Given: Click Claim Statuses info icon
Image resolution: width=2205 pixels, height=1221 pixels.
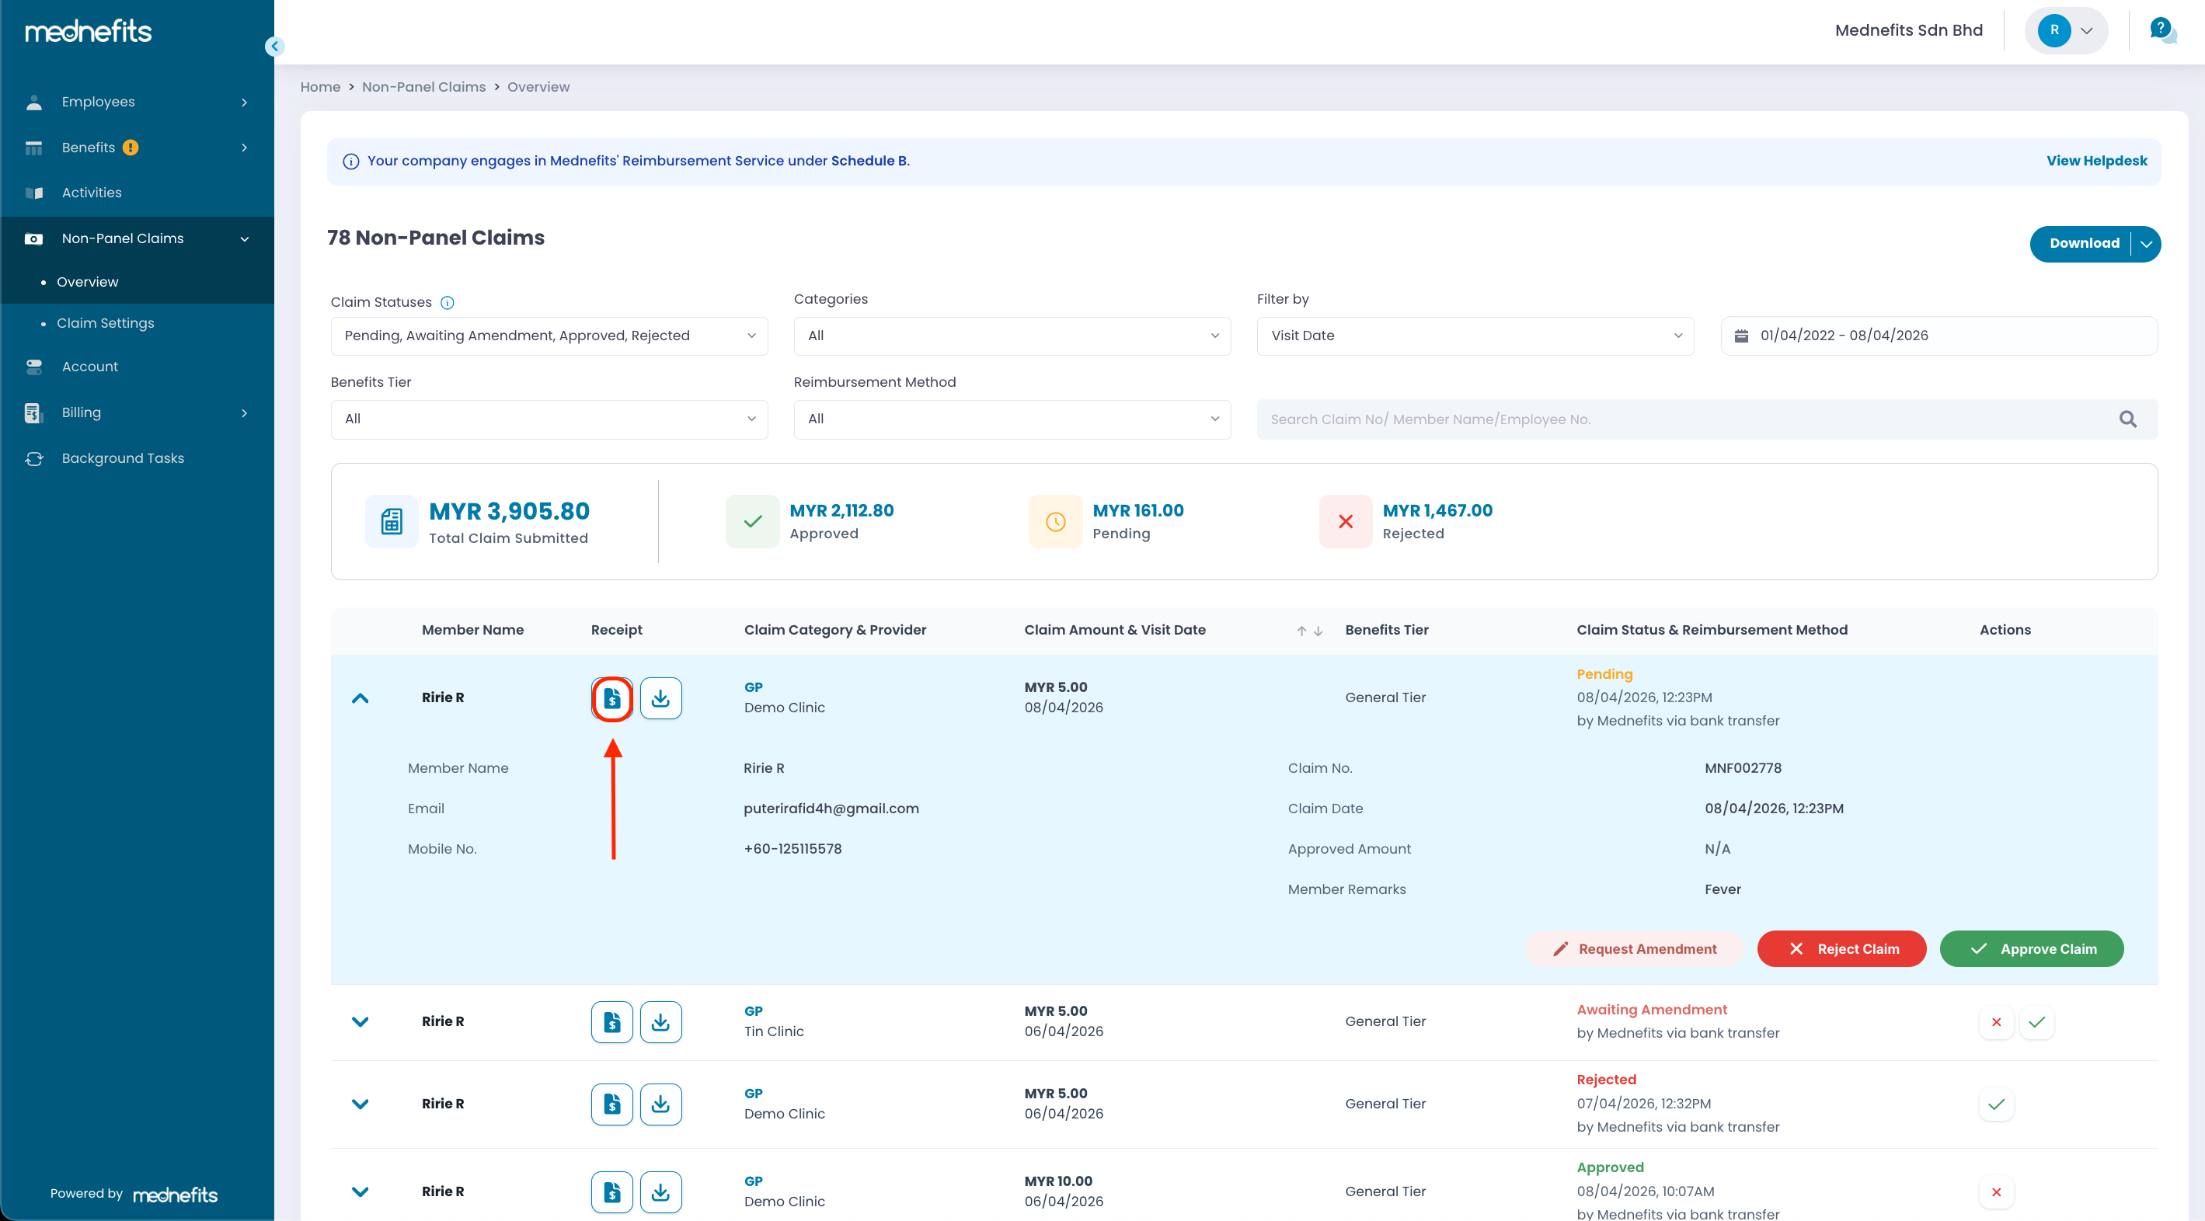Looking at the screenshot, I should [x=447, y=303].
